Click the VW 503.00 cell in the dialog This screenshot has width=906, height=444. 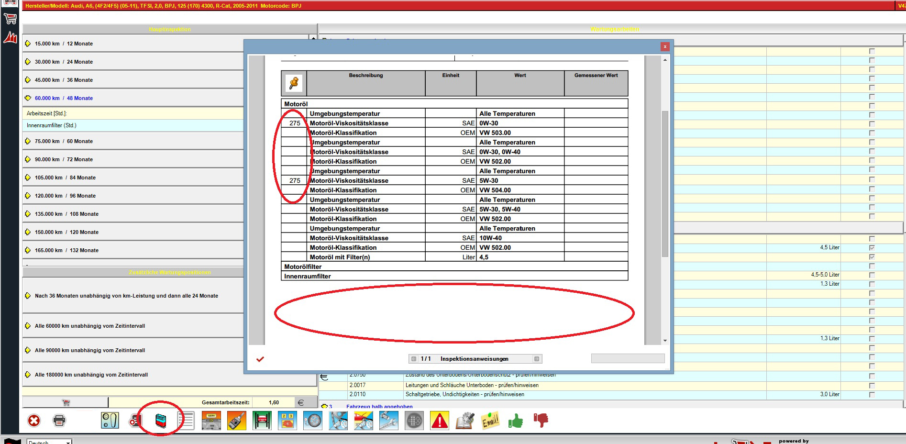click(520, 133)
